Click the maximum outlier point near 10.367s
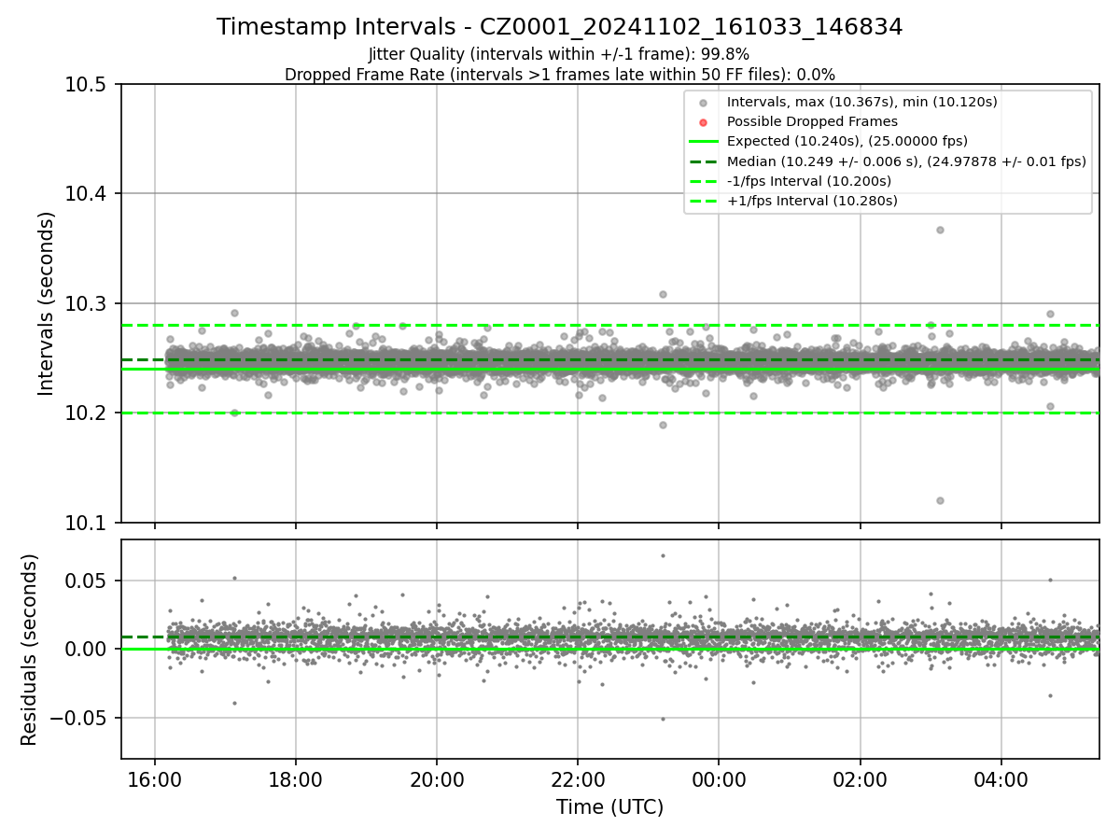1120x840 pixels. click(940, 230)
